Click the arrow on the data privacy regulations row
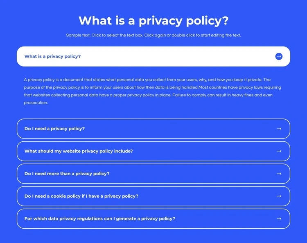The height and width of the screenshot is (243, 307). point(279,218)
